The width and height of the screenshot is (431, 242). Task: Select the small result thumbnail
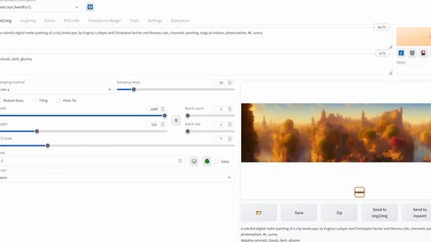click(360, 192)
